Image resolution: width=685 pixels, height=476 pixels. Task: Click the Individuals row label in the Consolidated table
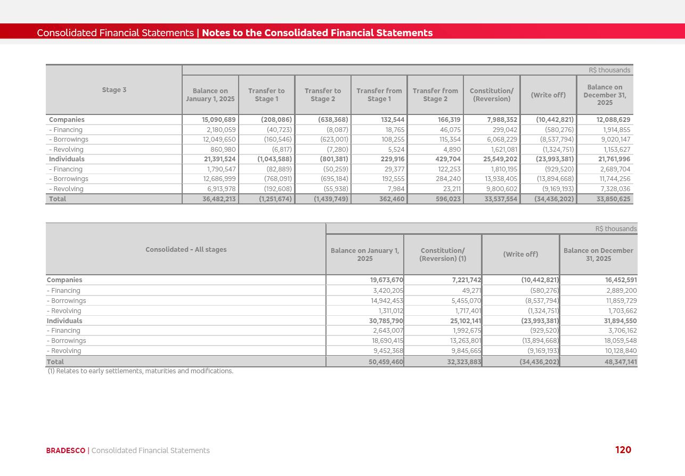pos(64,321)
